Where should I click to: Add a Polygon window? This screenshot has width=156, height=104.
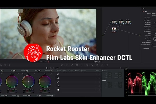click(70, 71)
